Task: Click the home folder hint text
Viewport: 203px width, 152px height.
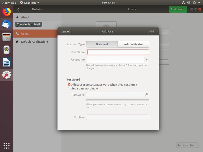Action: coord(116,67)
